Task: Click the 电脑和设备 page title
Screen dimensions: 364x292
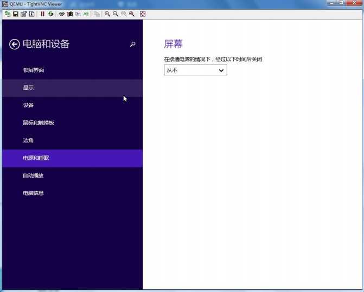Action: point(46,44)
